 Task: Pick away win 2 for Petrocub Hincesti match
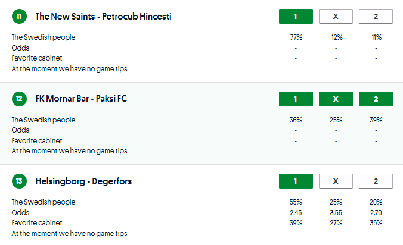coord(376,17)
